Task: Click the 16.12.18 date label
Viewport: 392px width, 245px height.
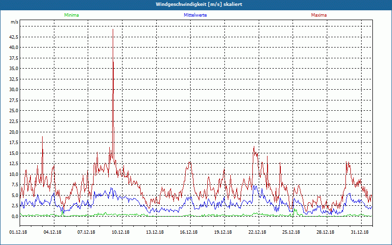Action: click(x=189, y=232)
